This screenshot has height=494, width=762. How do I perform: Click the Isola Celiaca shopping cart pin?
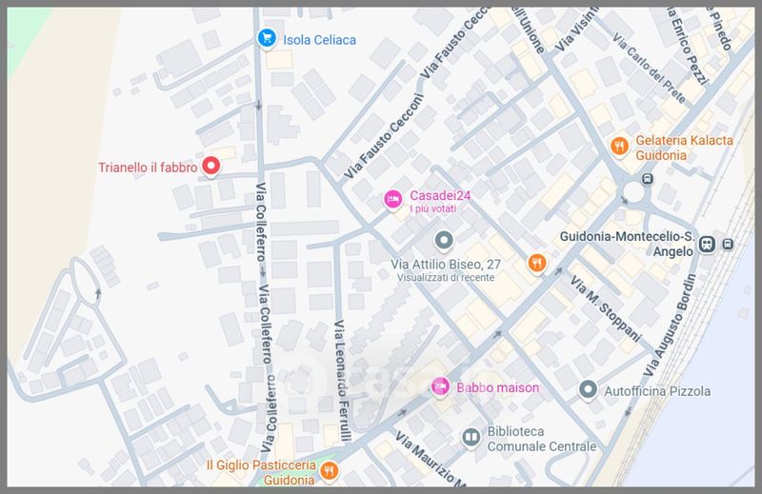point(267,38)
